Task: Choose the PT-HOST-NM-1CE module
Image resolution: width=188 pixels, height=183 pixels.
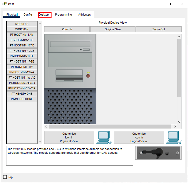Action: click(22, 40)
